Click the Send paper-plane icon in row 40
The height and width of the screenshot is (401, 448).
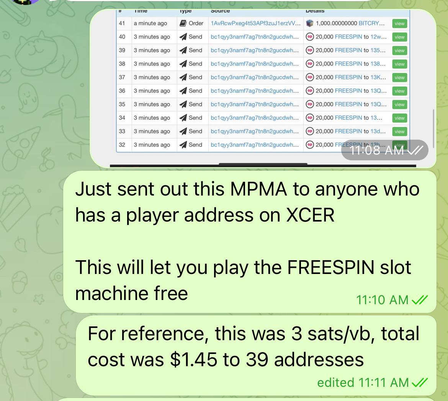[183, 37]
